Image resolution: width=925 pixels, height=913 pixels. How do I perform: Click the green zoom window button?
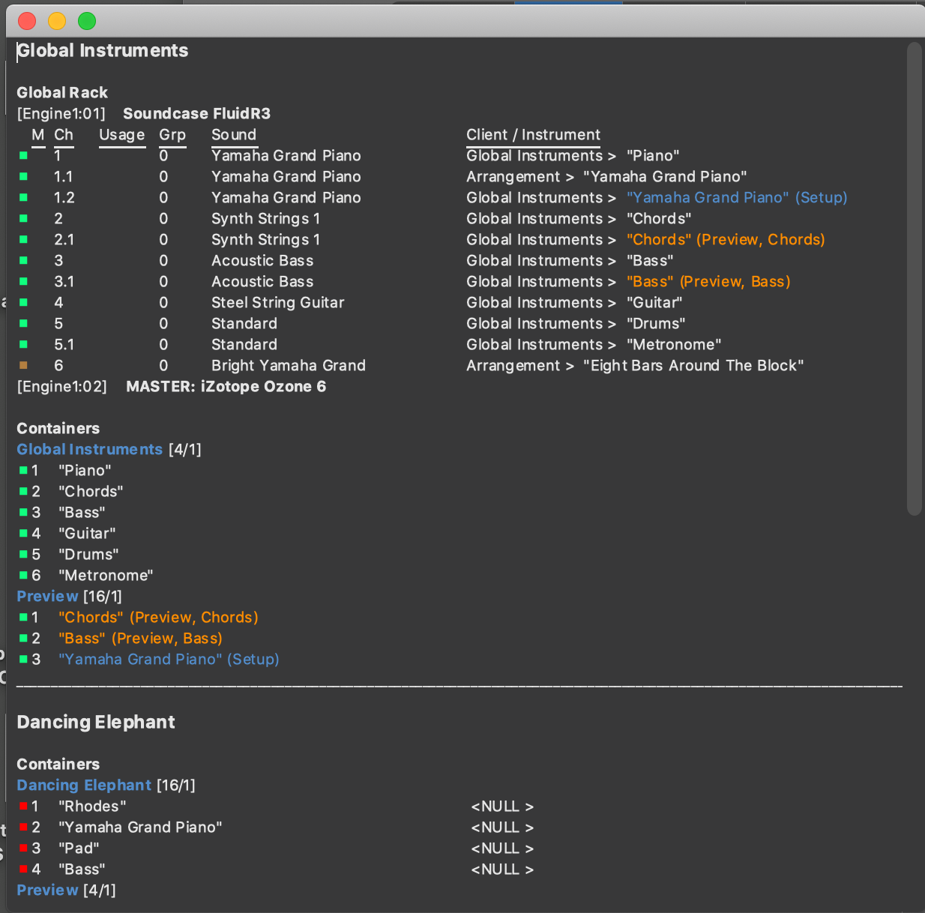click(x=87, y=21)
